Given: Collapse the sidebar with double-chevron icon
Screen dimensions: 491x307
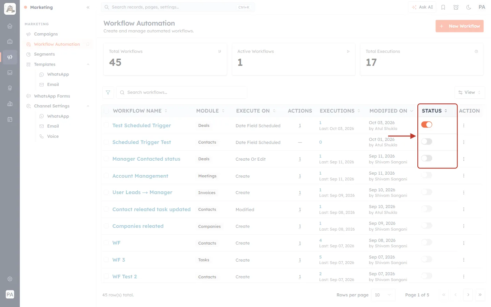Looking at the screenshot, I should tap(88, 7).
